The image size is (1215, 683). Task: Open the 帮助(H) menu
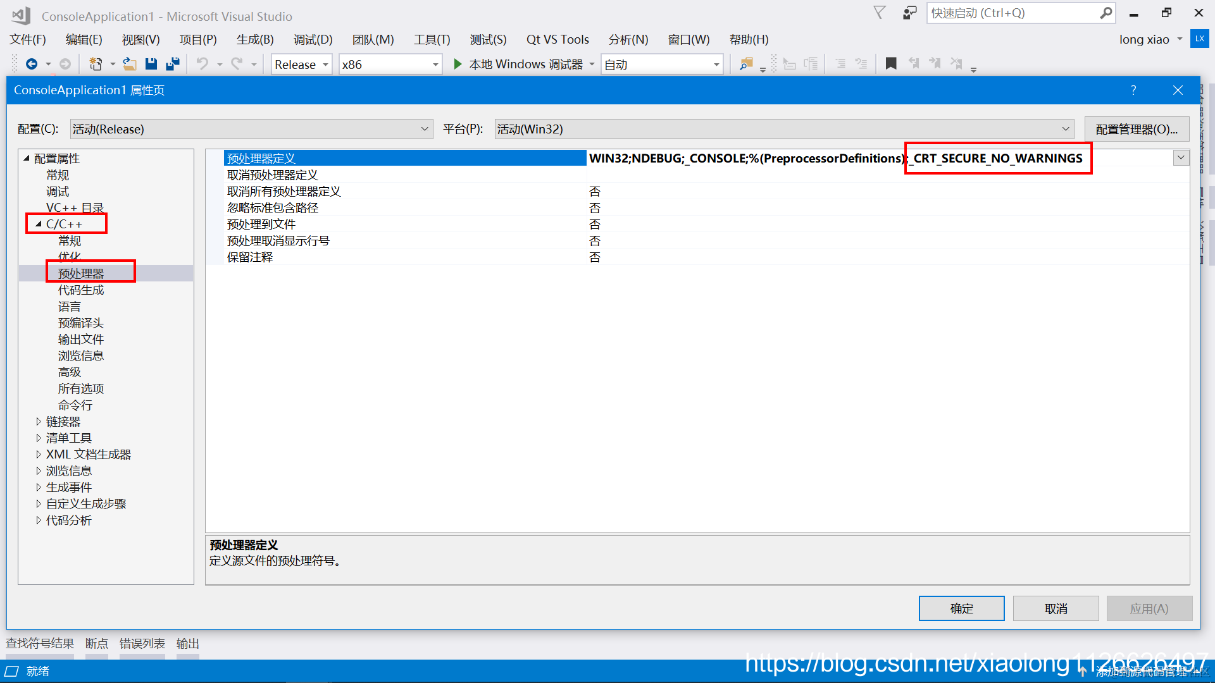pyautogui.click(x=749, y=39)
